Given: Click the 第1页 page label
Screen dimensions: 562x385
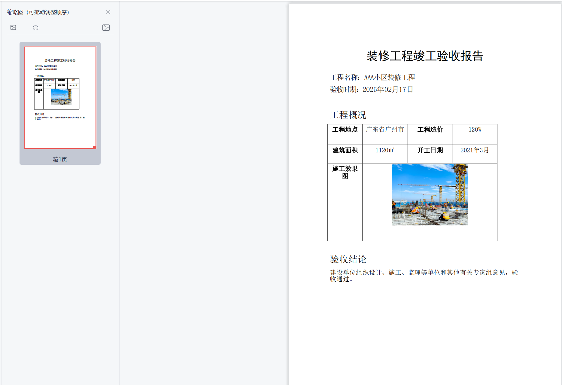Looking at the screenshot, I should pos(59,160).
